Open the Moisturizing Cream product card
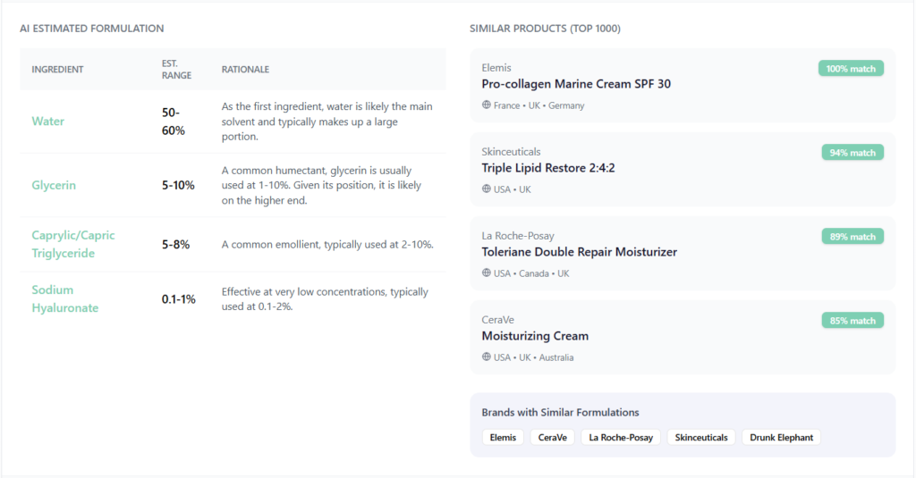Viewport: 916px width, 478px height. coord(683,338)
